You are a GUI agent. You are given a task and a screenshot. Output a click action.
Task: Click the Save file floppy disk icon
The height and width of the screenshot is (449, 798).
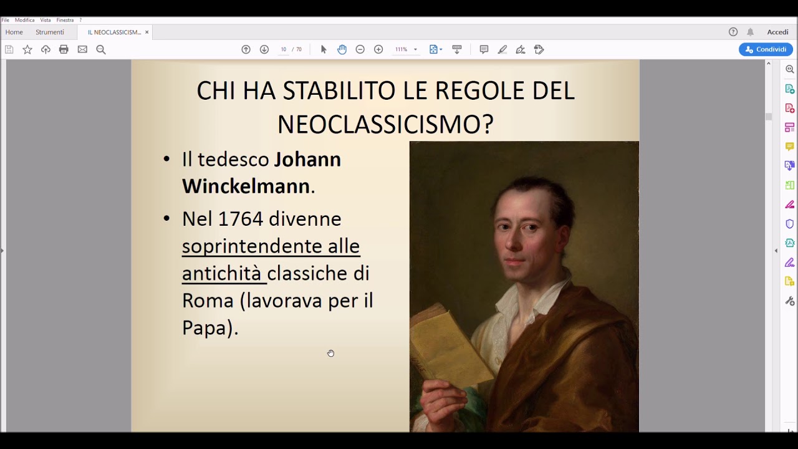coord(9,49)
